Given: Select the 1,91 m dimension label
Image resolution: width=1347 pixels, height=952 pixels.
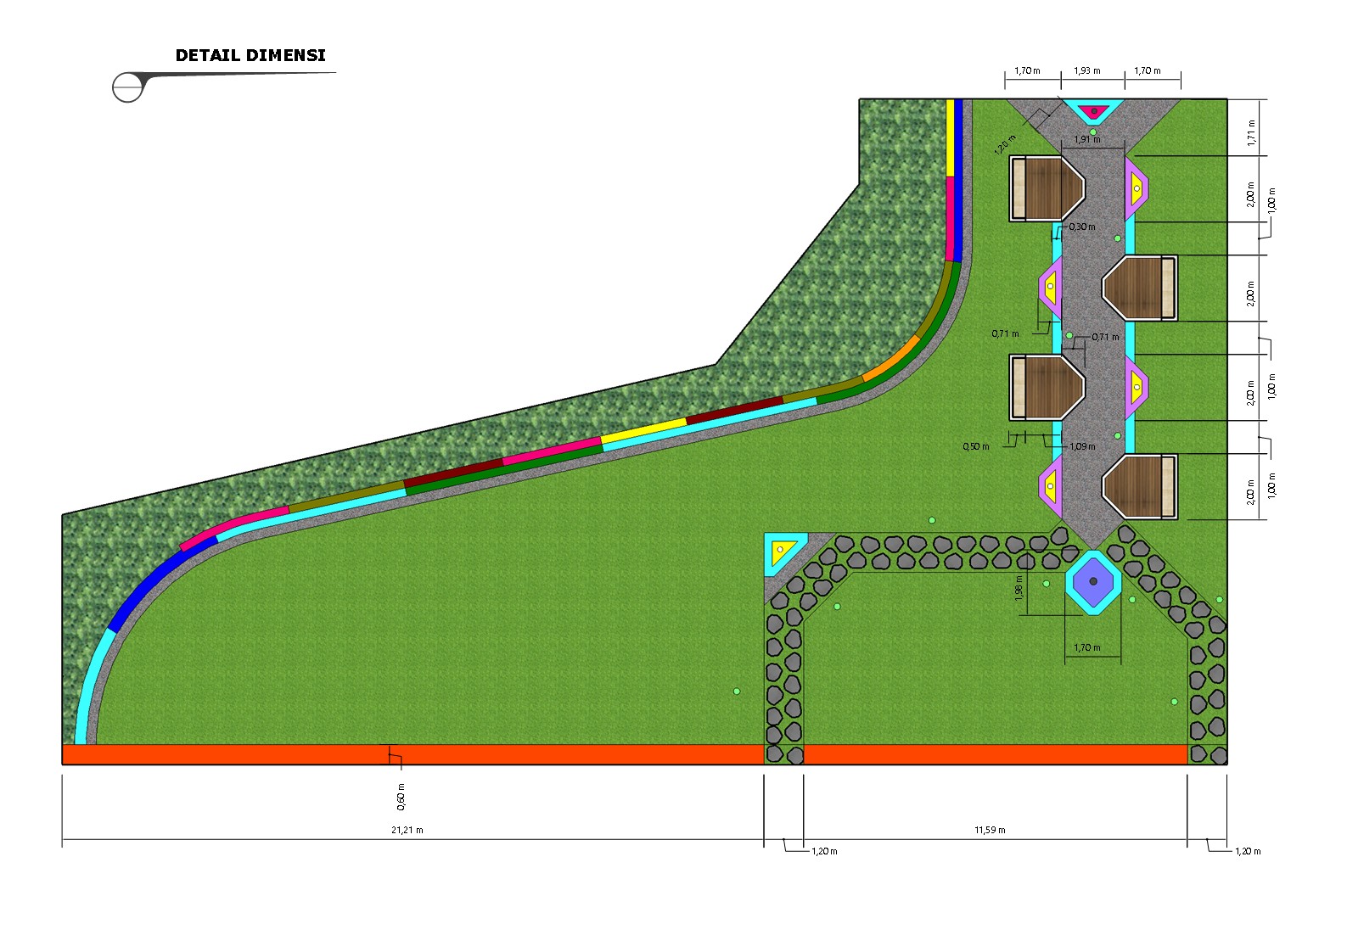Looking at the screenshot, I should 1087,139.
